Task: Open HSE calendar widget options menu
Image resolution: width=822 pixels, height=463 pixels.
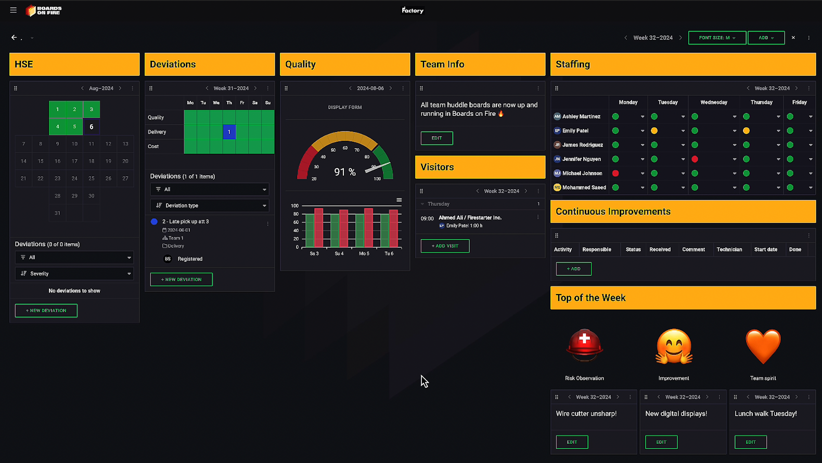Action: (133, 88)
